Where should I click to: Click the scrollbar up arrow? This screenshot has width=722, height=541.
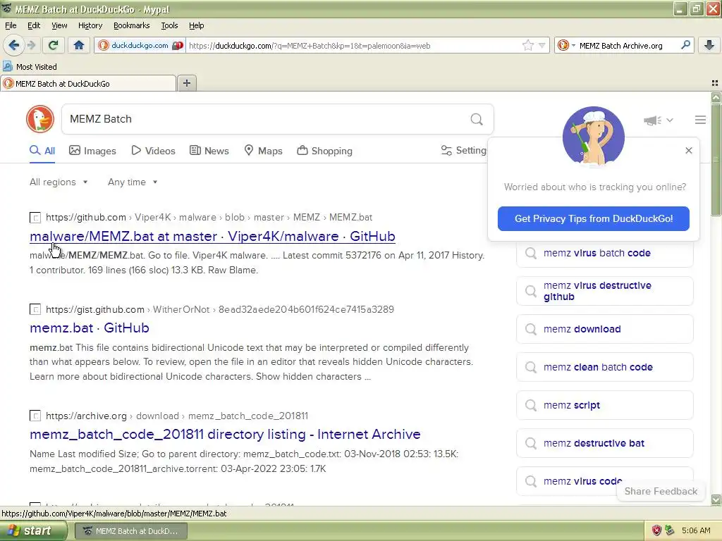(716, 97)
